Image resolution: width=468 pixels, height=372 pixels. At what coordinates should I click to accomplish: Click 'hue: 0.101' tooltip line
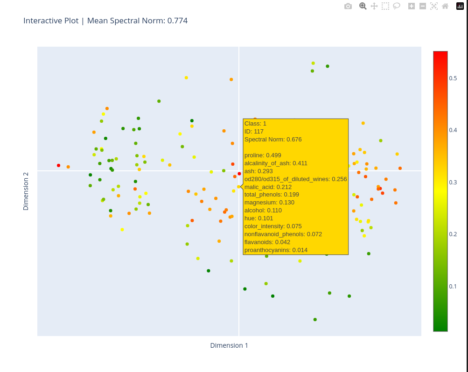point(258,218)
